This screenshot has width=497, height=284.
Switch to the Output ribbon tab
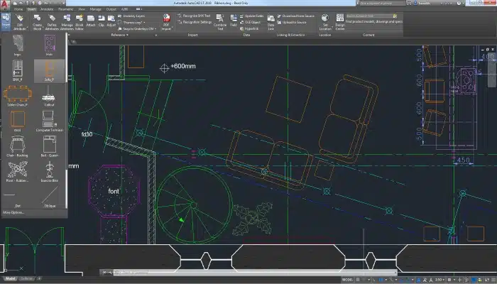coord(111,9)
